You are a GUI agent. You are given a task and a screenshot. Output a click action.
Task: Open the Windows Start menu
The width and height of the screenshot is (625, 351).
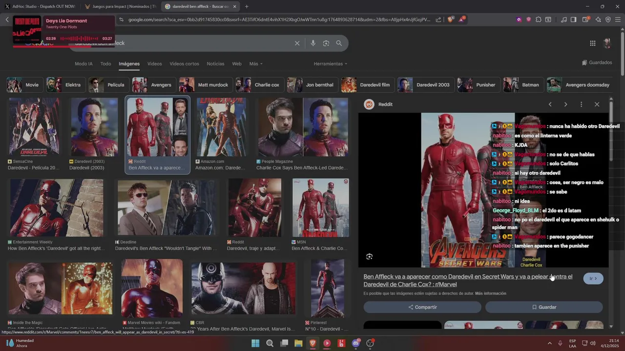point(255,343)
